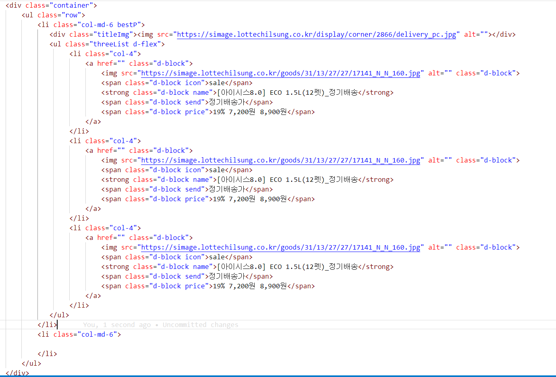Click the final closing /div tag
The height and width of the screenshot is (377, 556).
[17, 373]
